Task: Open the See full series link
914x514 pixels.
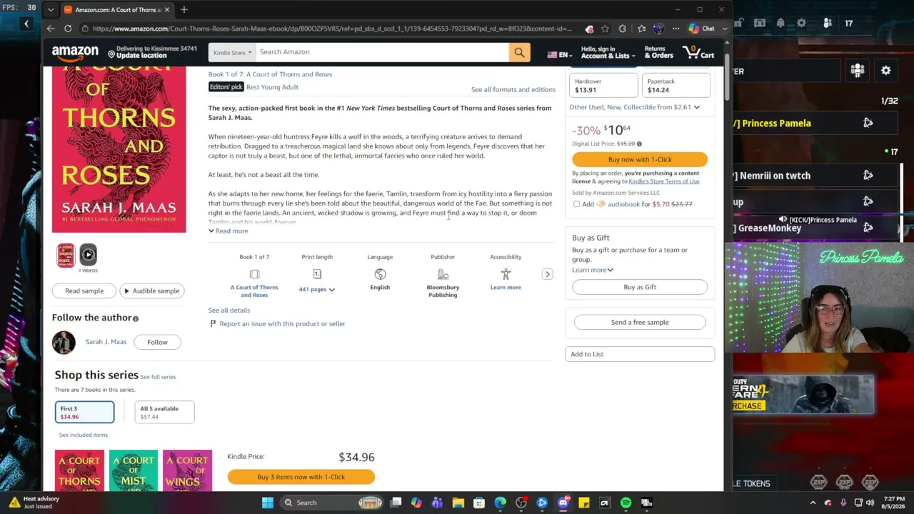Action: (158, 377)
